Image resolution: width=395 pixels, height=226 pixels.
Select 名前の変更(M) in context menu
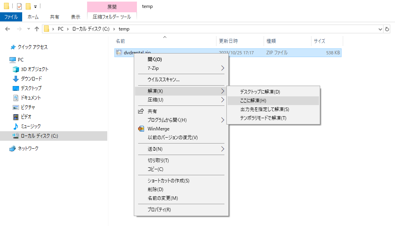(181, 198)
